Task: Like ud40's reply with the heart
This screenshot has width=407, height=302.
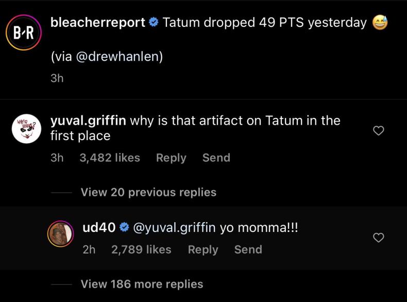Action: click(x=378, y=238)
